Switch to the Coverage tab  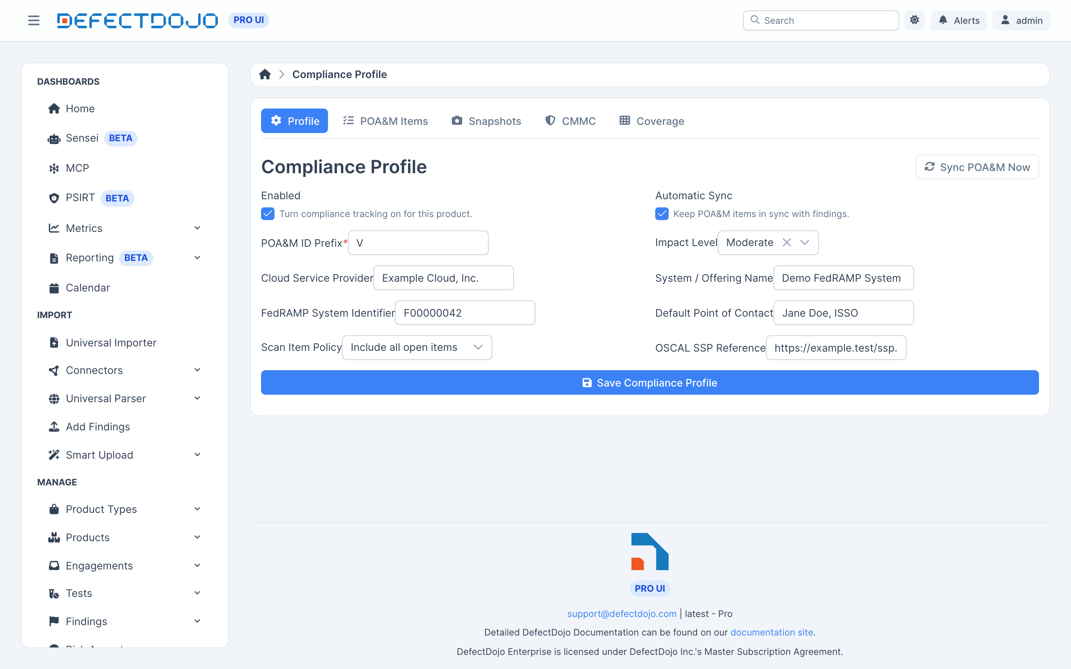[x=652, y=121]
